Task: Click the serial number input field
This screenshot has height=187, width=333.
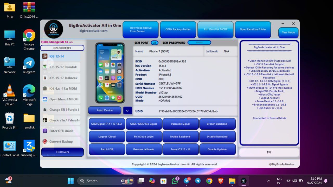Action: click(x=62, y=48)
